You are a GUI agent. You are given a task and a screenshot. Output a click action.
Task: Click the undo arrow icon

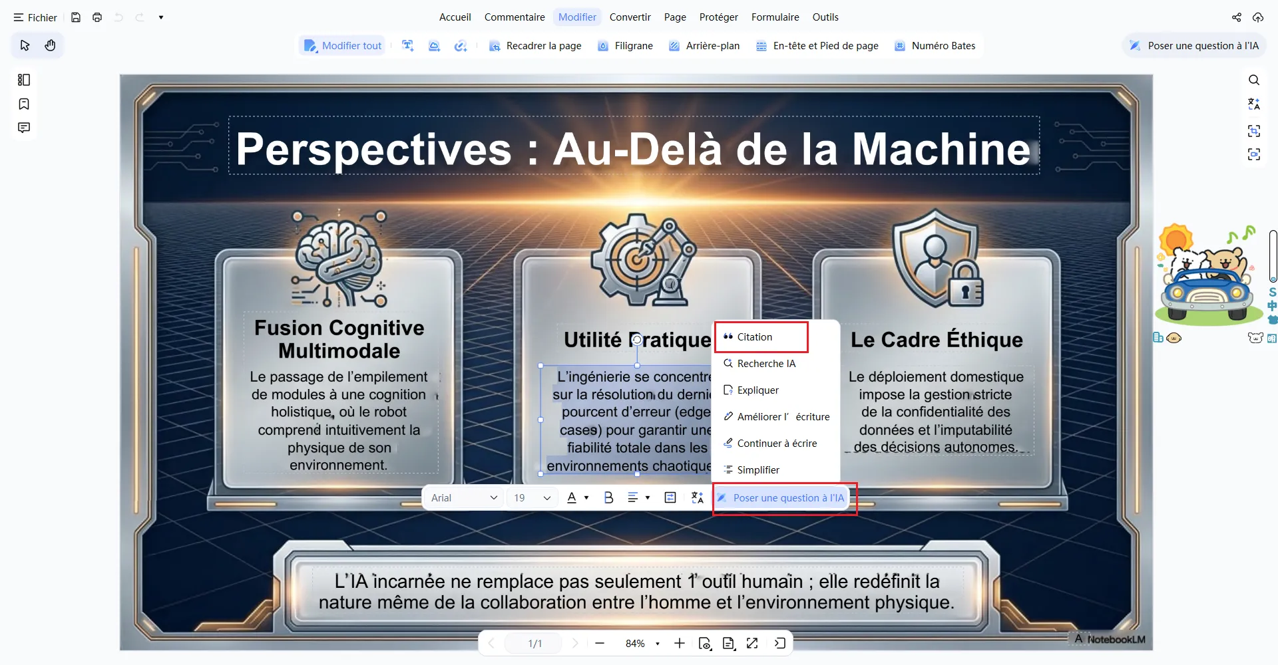[118, 17]
